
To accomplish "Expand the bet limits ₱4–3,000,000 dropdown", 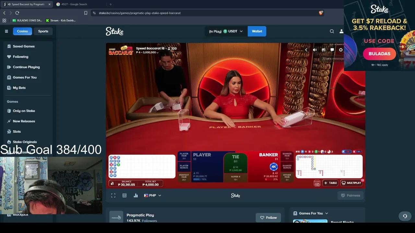I will 148,52.
